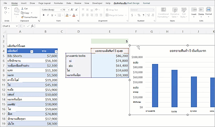This screenshot has height=127, width=215.
Task: Open the File menu
Action: click(x=5, y=3)
